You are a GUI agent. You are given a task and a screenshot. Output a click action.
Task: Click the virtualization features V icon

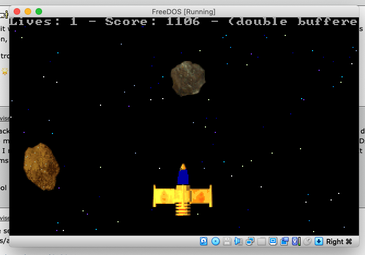tap(295, 241)
